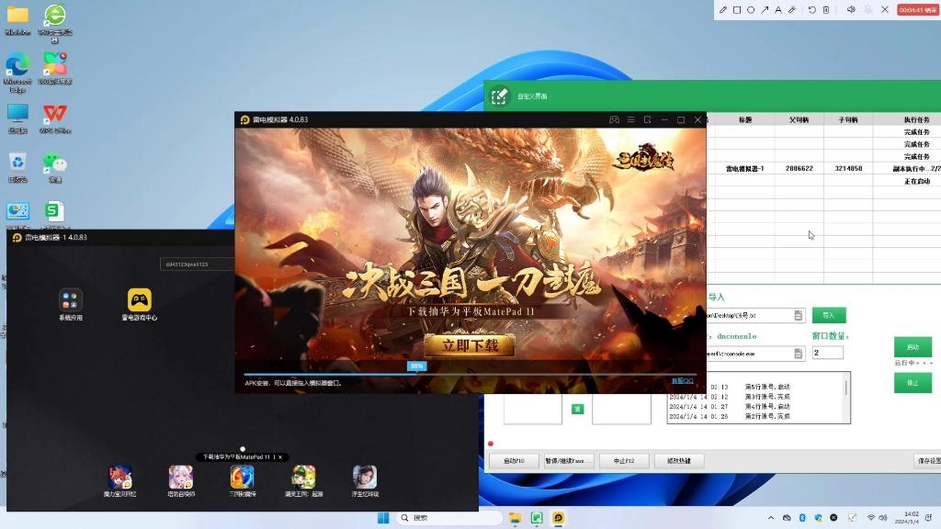Click the 标题 column header
941x529 pixels.
pos(745,120)
